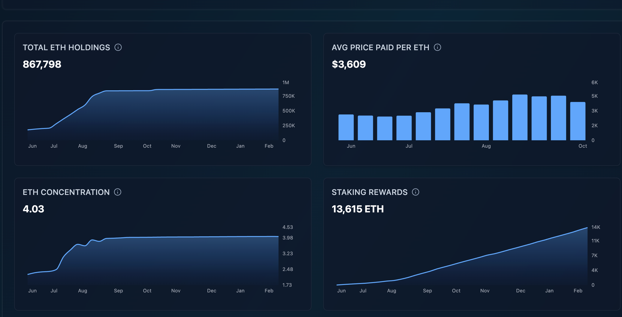Click the Feb label on the holdings chart axis
622x317 pixels.
[x=269, y=146]
